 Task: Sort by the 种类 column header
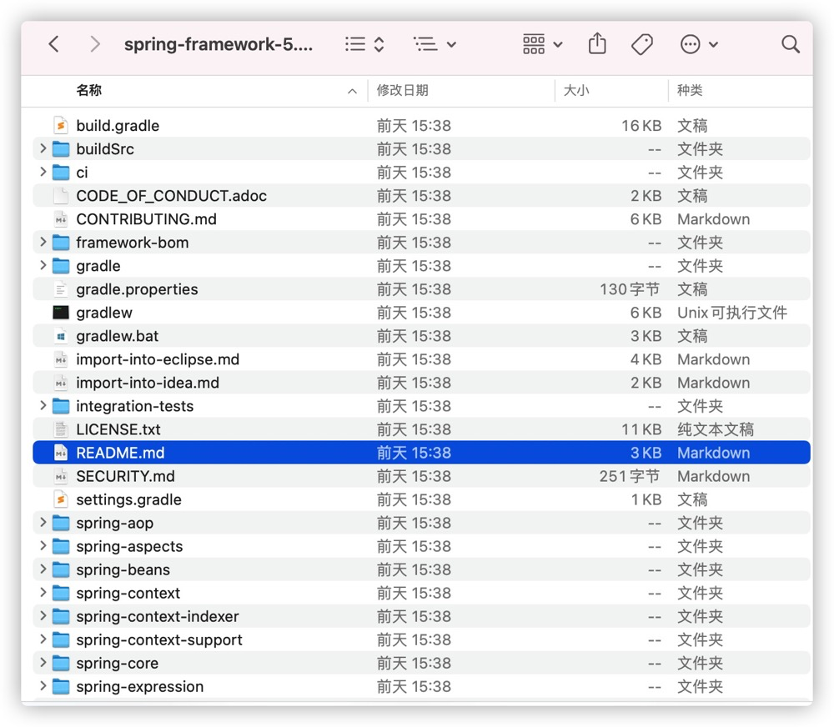[x=690, y=90]
